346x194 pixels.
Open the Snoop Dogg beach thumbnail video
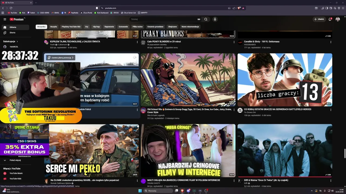pyautogui.click(x=188, y=80)
